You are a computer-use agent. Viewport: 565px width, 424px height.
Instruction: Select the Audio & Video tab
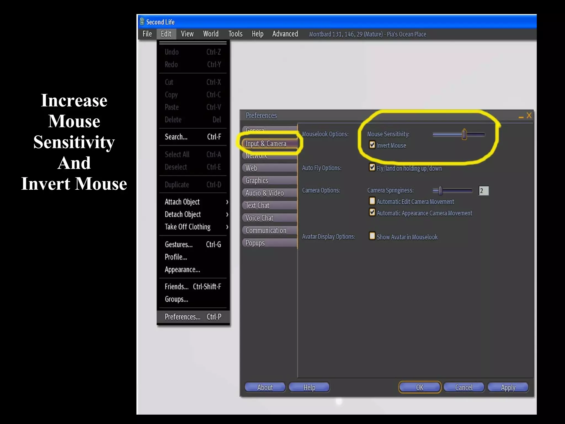[270, 193]
